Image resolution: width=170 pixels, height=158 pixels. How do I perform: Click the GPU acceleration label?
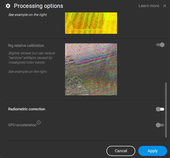pyautogui.click(x=22, y=125)
